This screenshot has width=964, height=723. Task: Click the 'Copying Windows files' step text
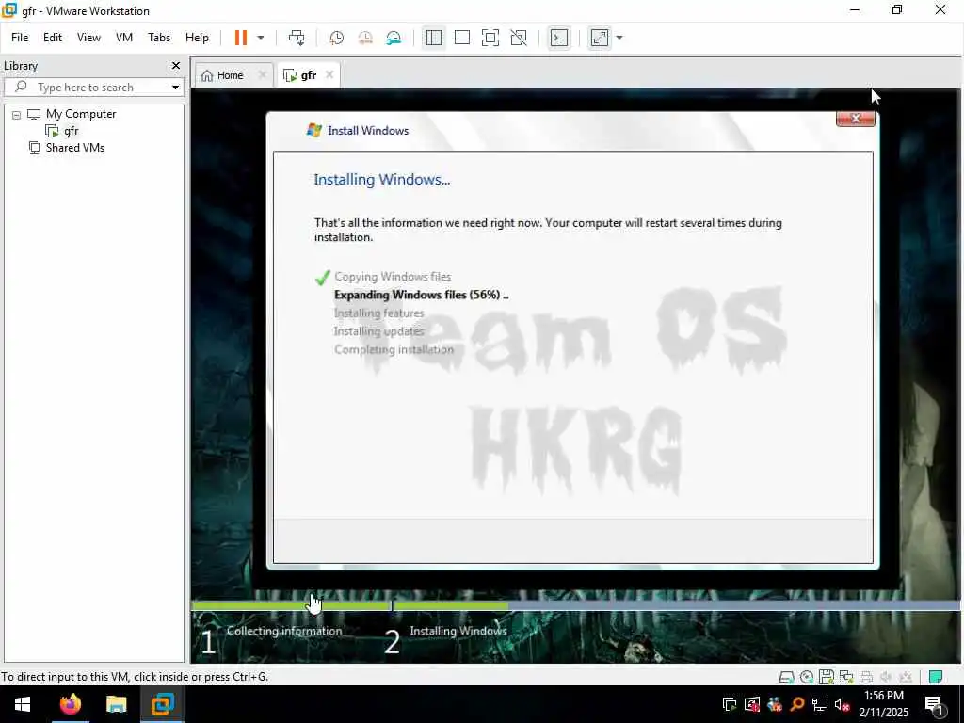[x=393, y=277]
